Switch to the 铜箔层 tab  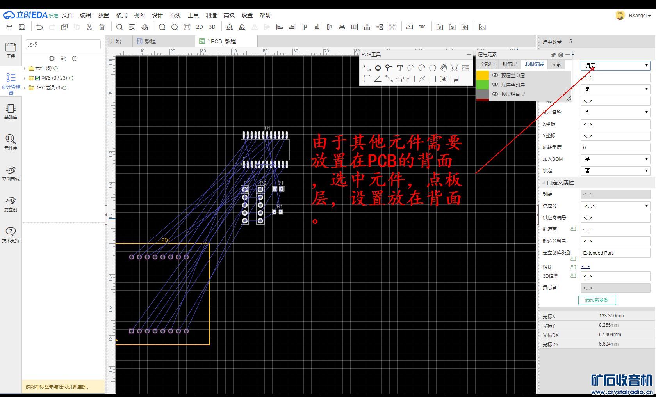coord(509,64)
